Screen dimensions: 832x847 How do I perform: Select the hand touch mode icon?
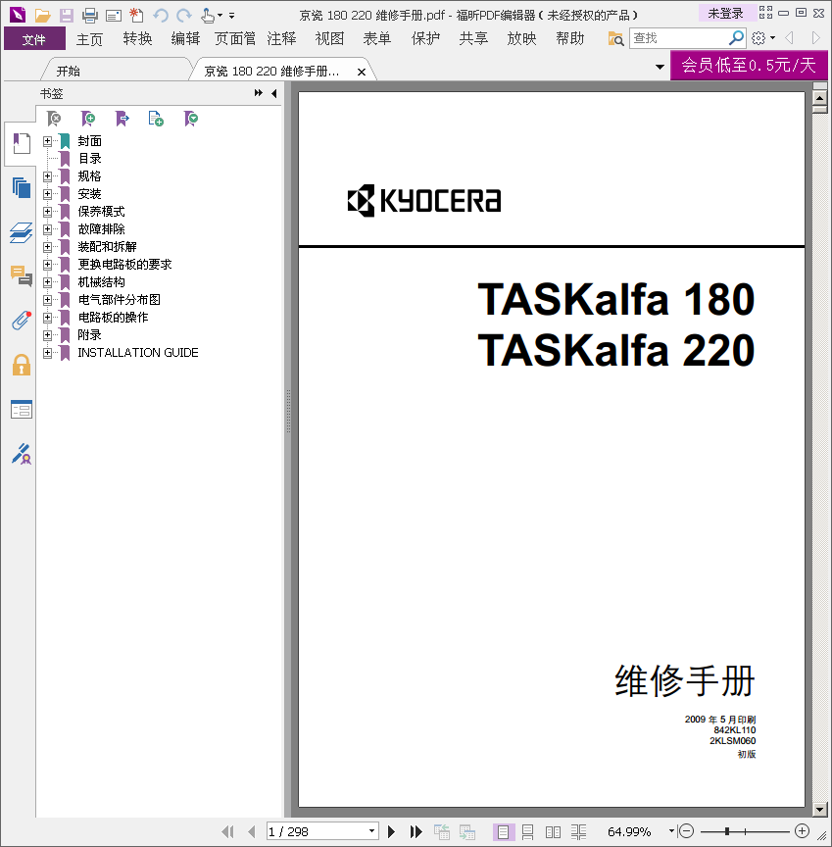pyautogui.click(x=208, y=15)
